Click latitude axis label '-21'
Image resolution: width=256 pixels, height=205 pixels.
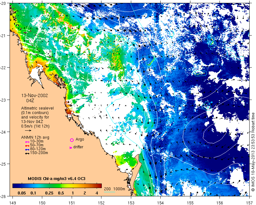click(3, 36)
